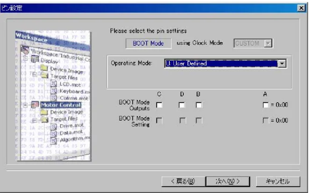Click the 'using Clock Mode' label

[x=200, y=43]
